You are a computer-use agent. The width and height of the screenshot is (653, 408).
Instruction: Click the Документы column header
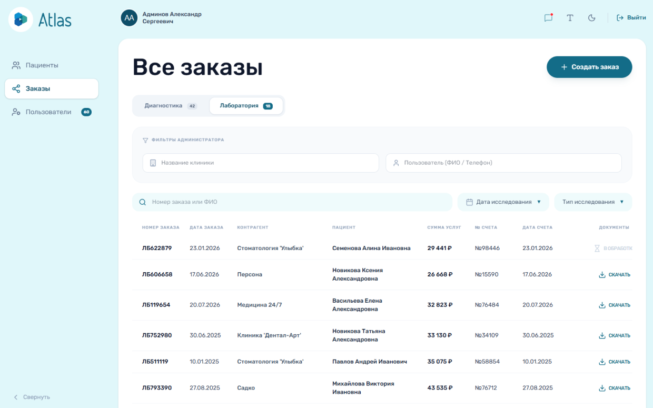coord(614,227)
